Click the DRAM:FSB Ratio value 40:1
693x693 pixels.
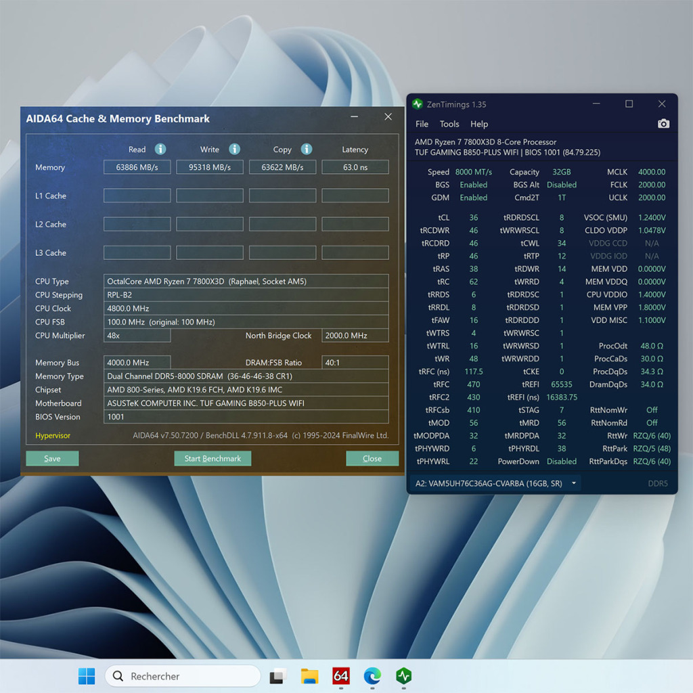click(x=355, y=363)
